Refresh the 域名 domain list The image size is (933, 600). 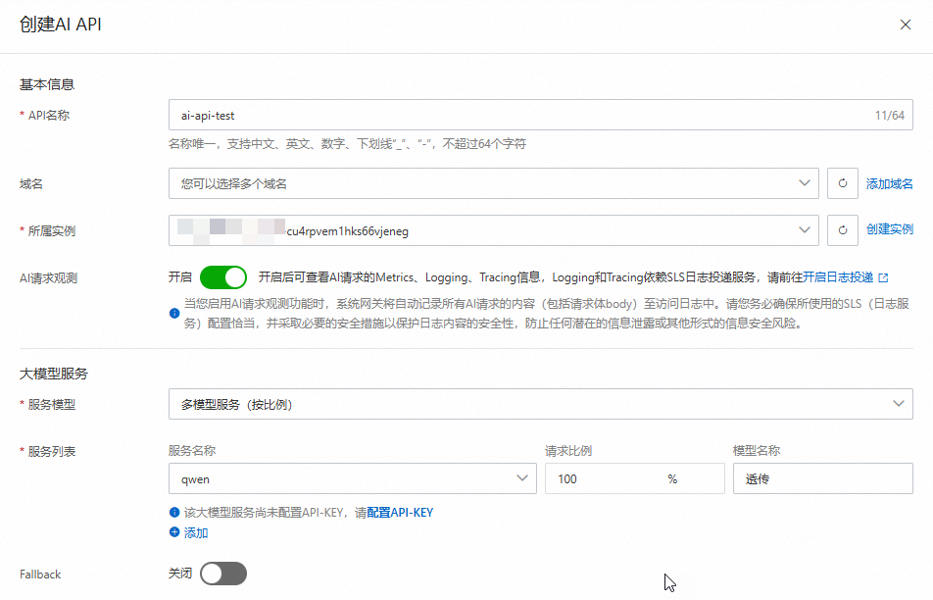point(843,182)
